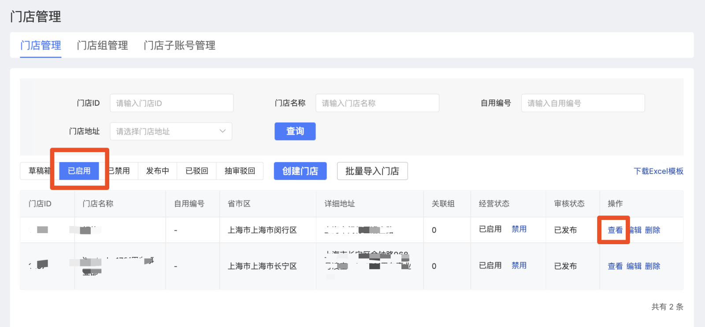Image resolution: width=705 pixels, height=327 pixels.
Task: Expand the 门店地址 dropdown
Action: pyautogui.click(x=171, y=131)
